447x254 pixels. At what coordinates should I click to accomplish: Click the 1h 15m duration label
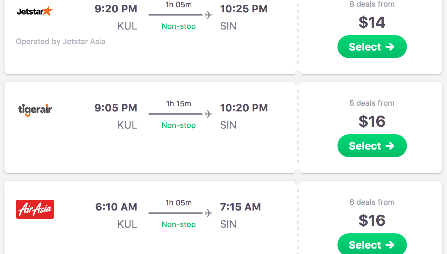coord(179,104)
